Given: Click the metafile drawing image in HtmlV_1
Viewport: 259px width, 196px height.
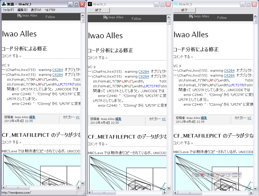Looking at the screenshot, I should click(x=42, y=169).
